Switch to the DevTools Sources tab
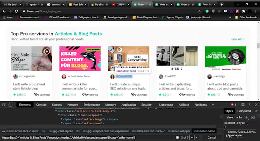This screenshot has height=141, width=260. tap(57, 105)
